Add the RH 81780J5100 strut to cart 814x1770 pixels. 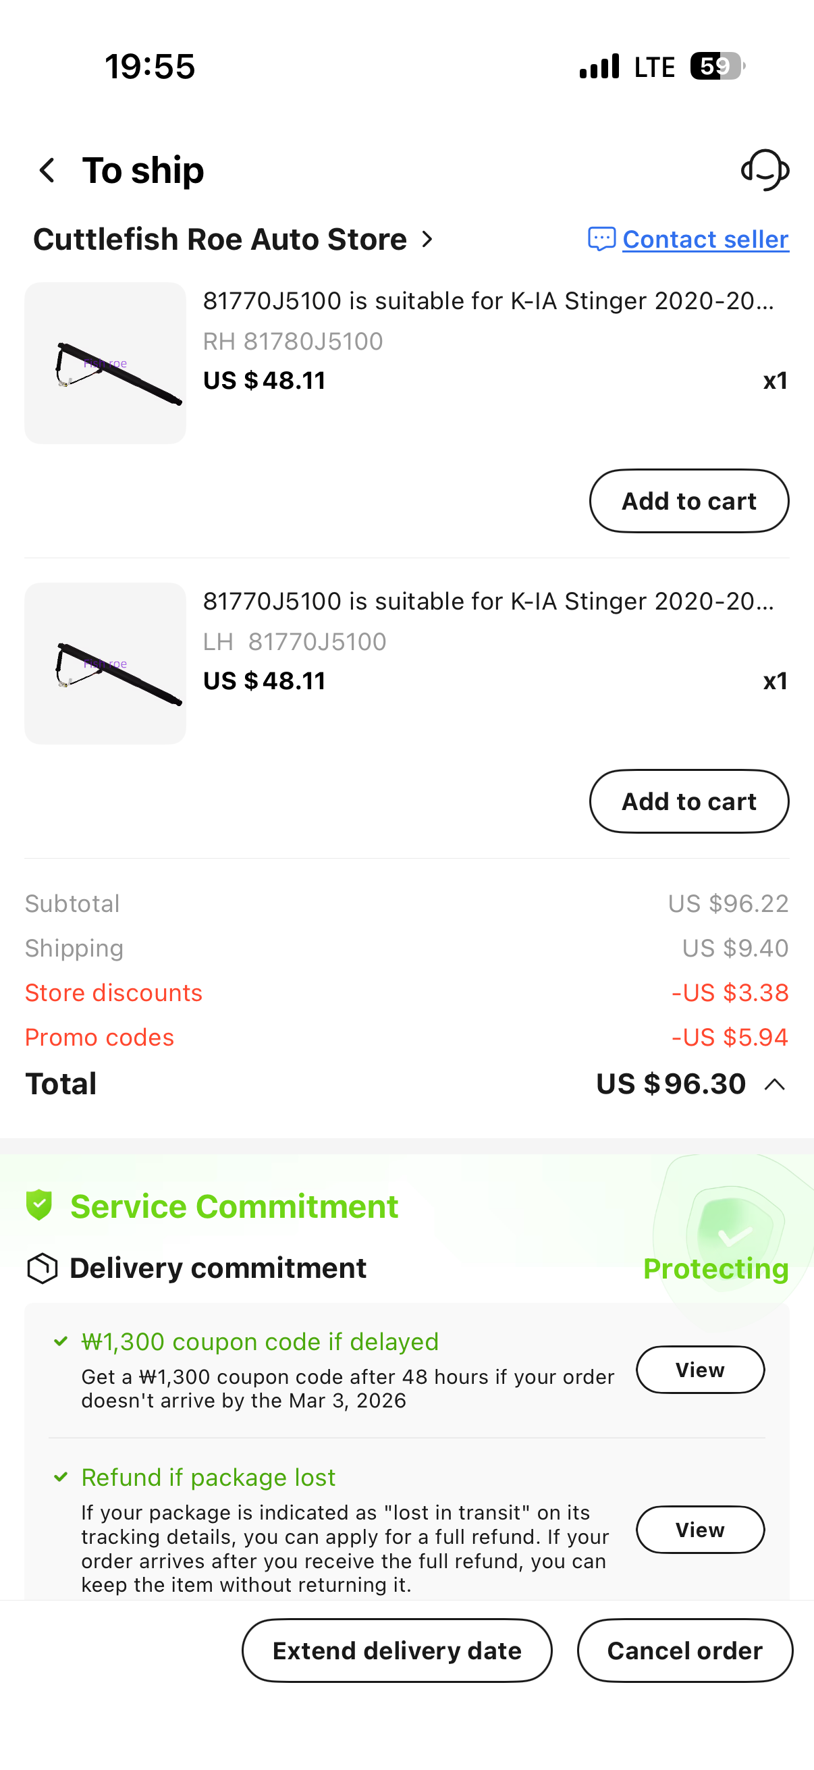(x=688, y=501)
